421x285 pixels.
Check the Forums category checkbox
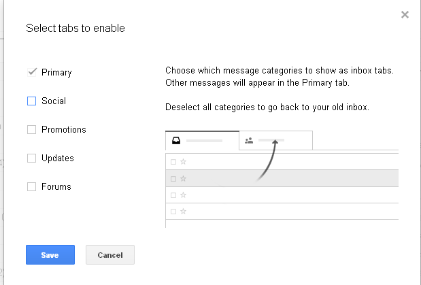[x=32, y=186]
